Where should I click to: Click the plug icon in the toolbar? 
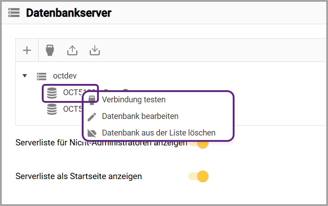click(x=50, y=50)
